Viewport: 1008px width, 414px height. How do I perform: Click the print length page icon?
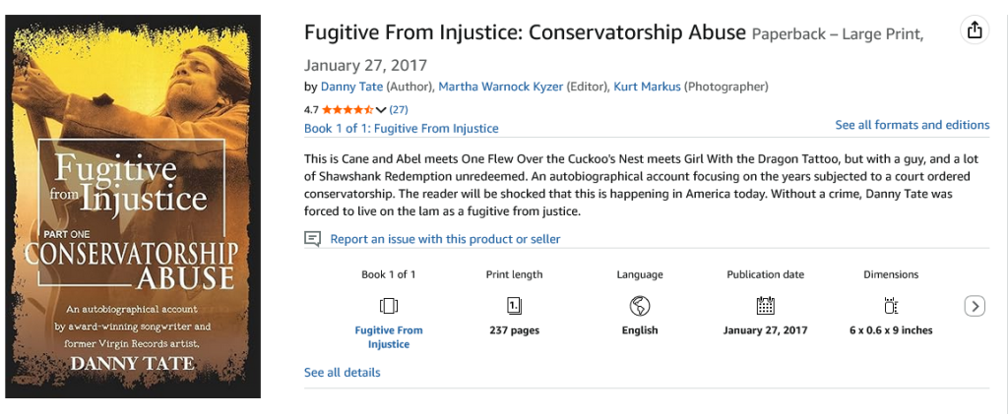coord(514,305)
